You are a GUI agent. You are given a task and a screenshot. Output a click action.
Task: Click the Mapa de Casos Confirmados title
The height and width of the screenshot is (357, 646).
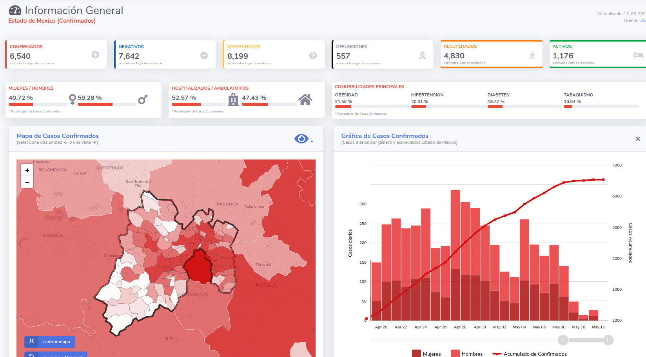[58, 136]
